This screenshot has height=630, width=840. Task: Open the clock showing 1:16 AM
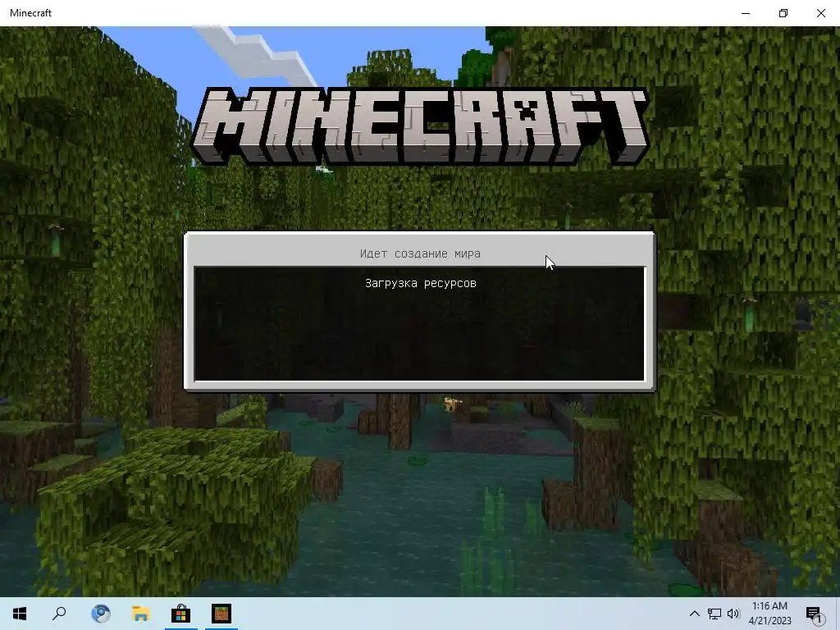click(769, 614)
